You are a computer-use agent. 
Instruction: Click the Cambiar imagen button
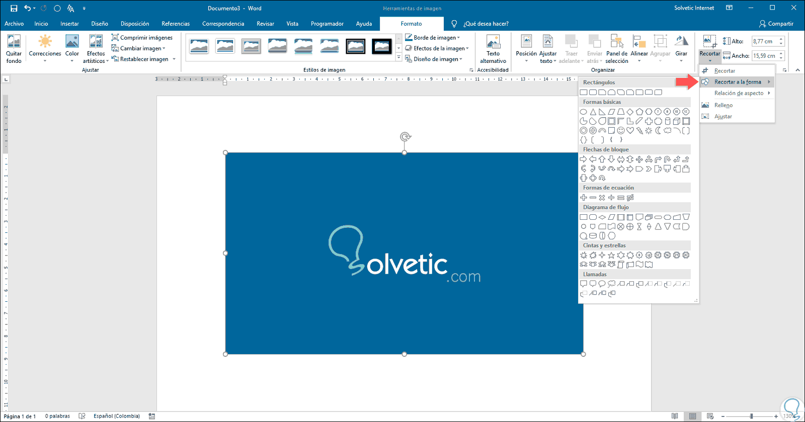[138, 48]
